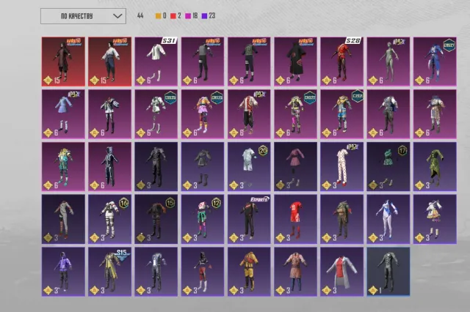
Task: Click the red quality swatch showing 2
Action: point(173,16)
